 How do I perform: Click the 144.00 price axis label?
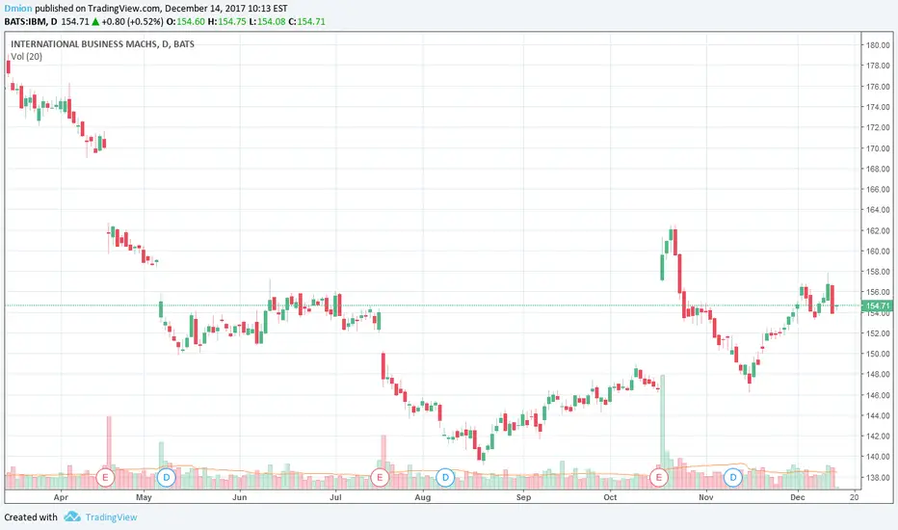(878, 416)
